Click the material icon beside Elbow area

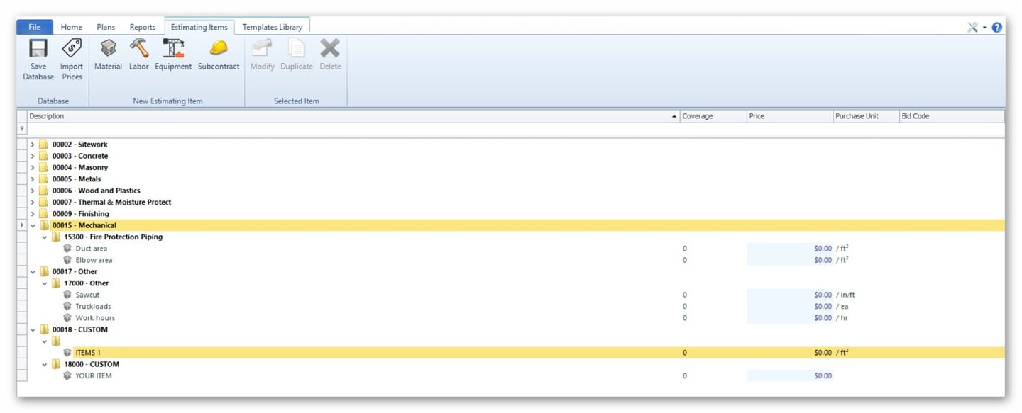[67, 260]
